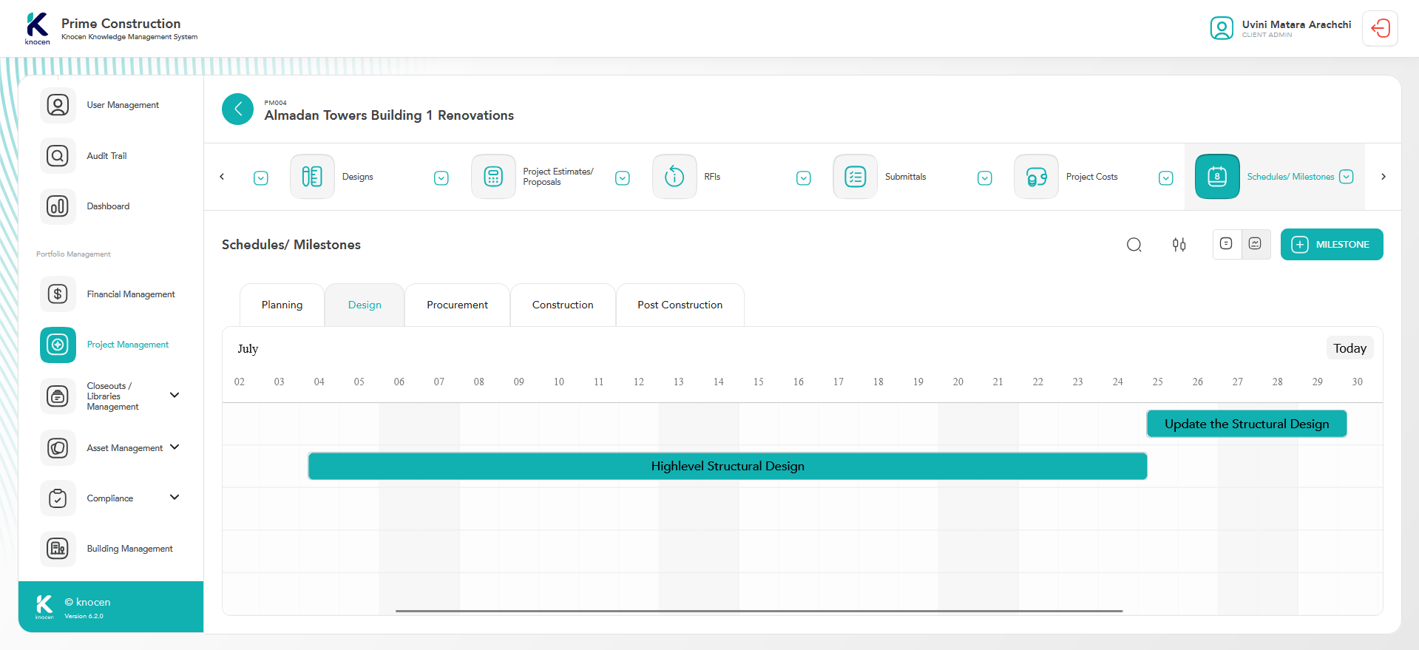This screenshot has height=650, width=1419.
Task: Expand the Compliance sidebar section
Action: click(x=175, y=498)
